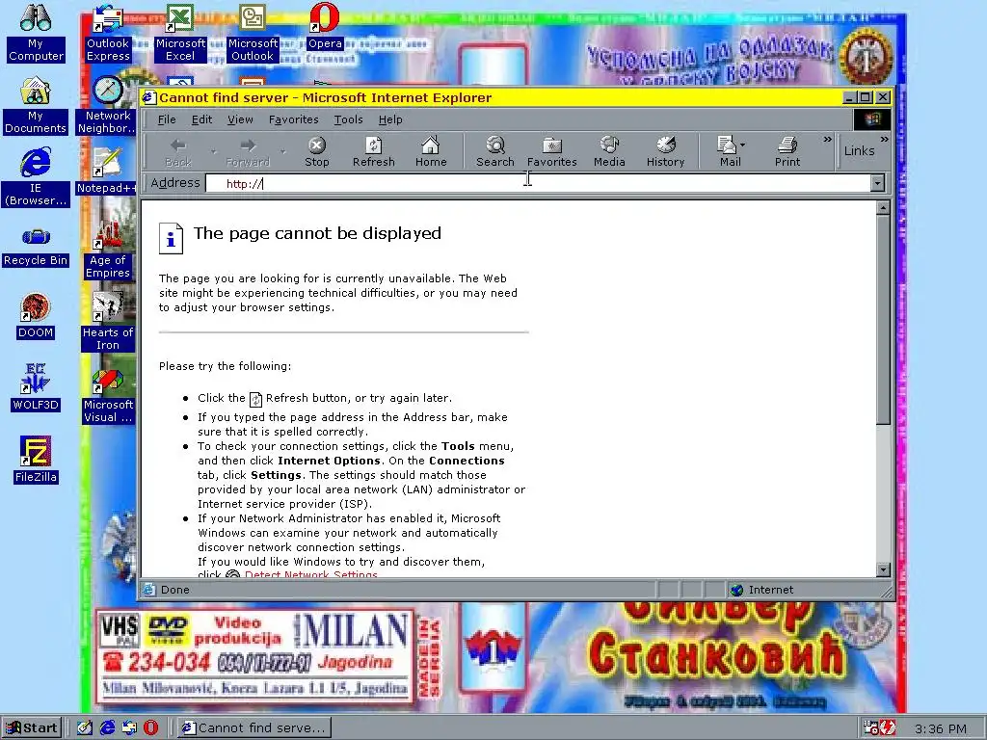Click the Stop icon in Internet Explorer
The height and width of the screenshot is (740, 987).
pyautogui.click(x=316, y=152)
